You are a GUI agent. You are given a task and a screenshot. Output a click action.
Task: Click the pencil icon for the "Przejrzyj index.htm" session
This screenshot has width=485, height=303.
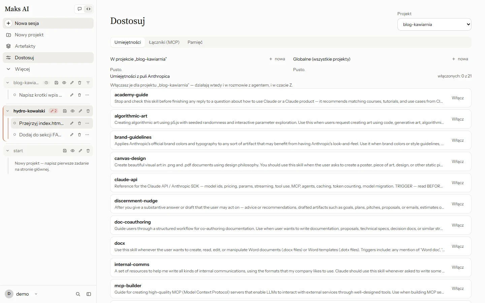click(x=72, y=123)
